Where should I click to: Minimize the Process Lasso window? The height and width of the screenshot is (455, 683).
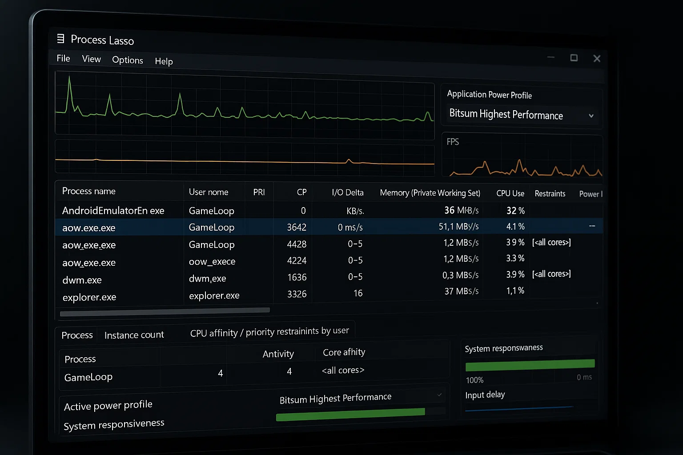(x=551, y=57)
